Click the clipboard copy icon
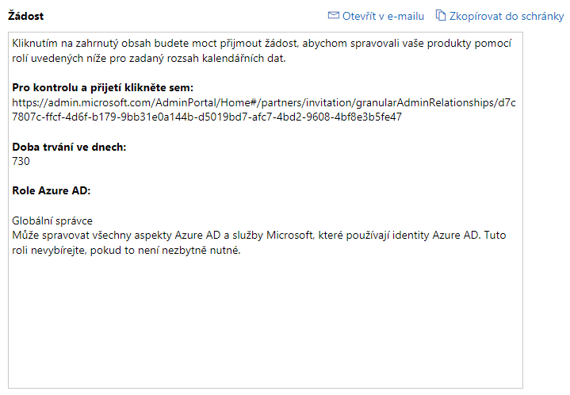The height and width of the screenshot is (395, 570). pos(441,15)
